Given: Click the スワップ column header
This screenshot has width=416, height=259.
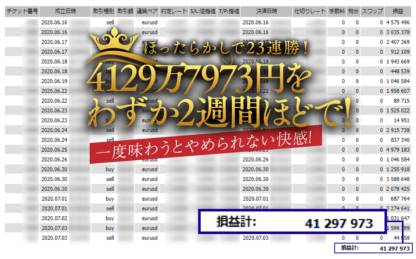Looking at the screenshot, I should 372,11.
